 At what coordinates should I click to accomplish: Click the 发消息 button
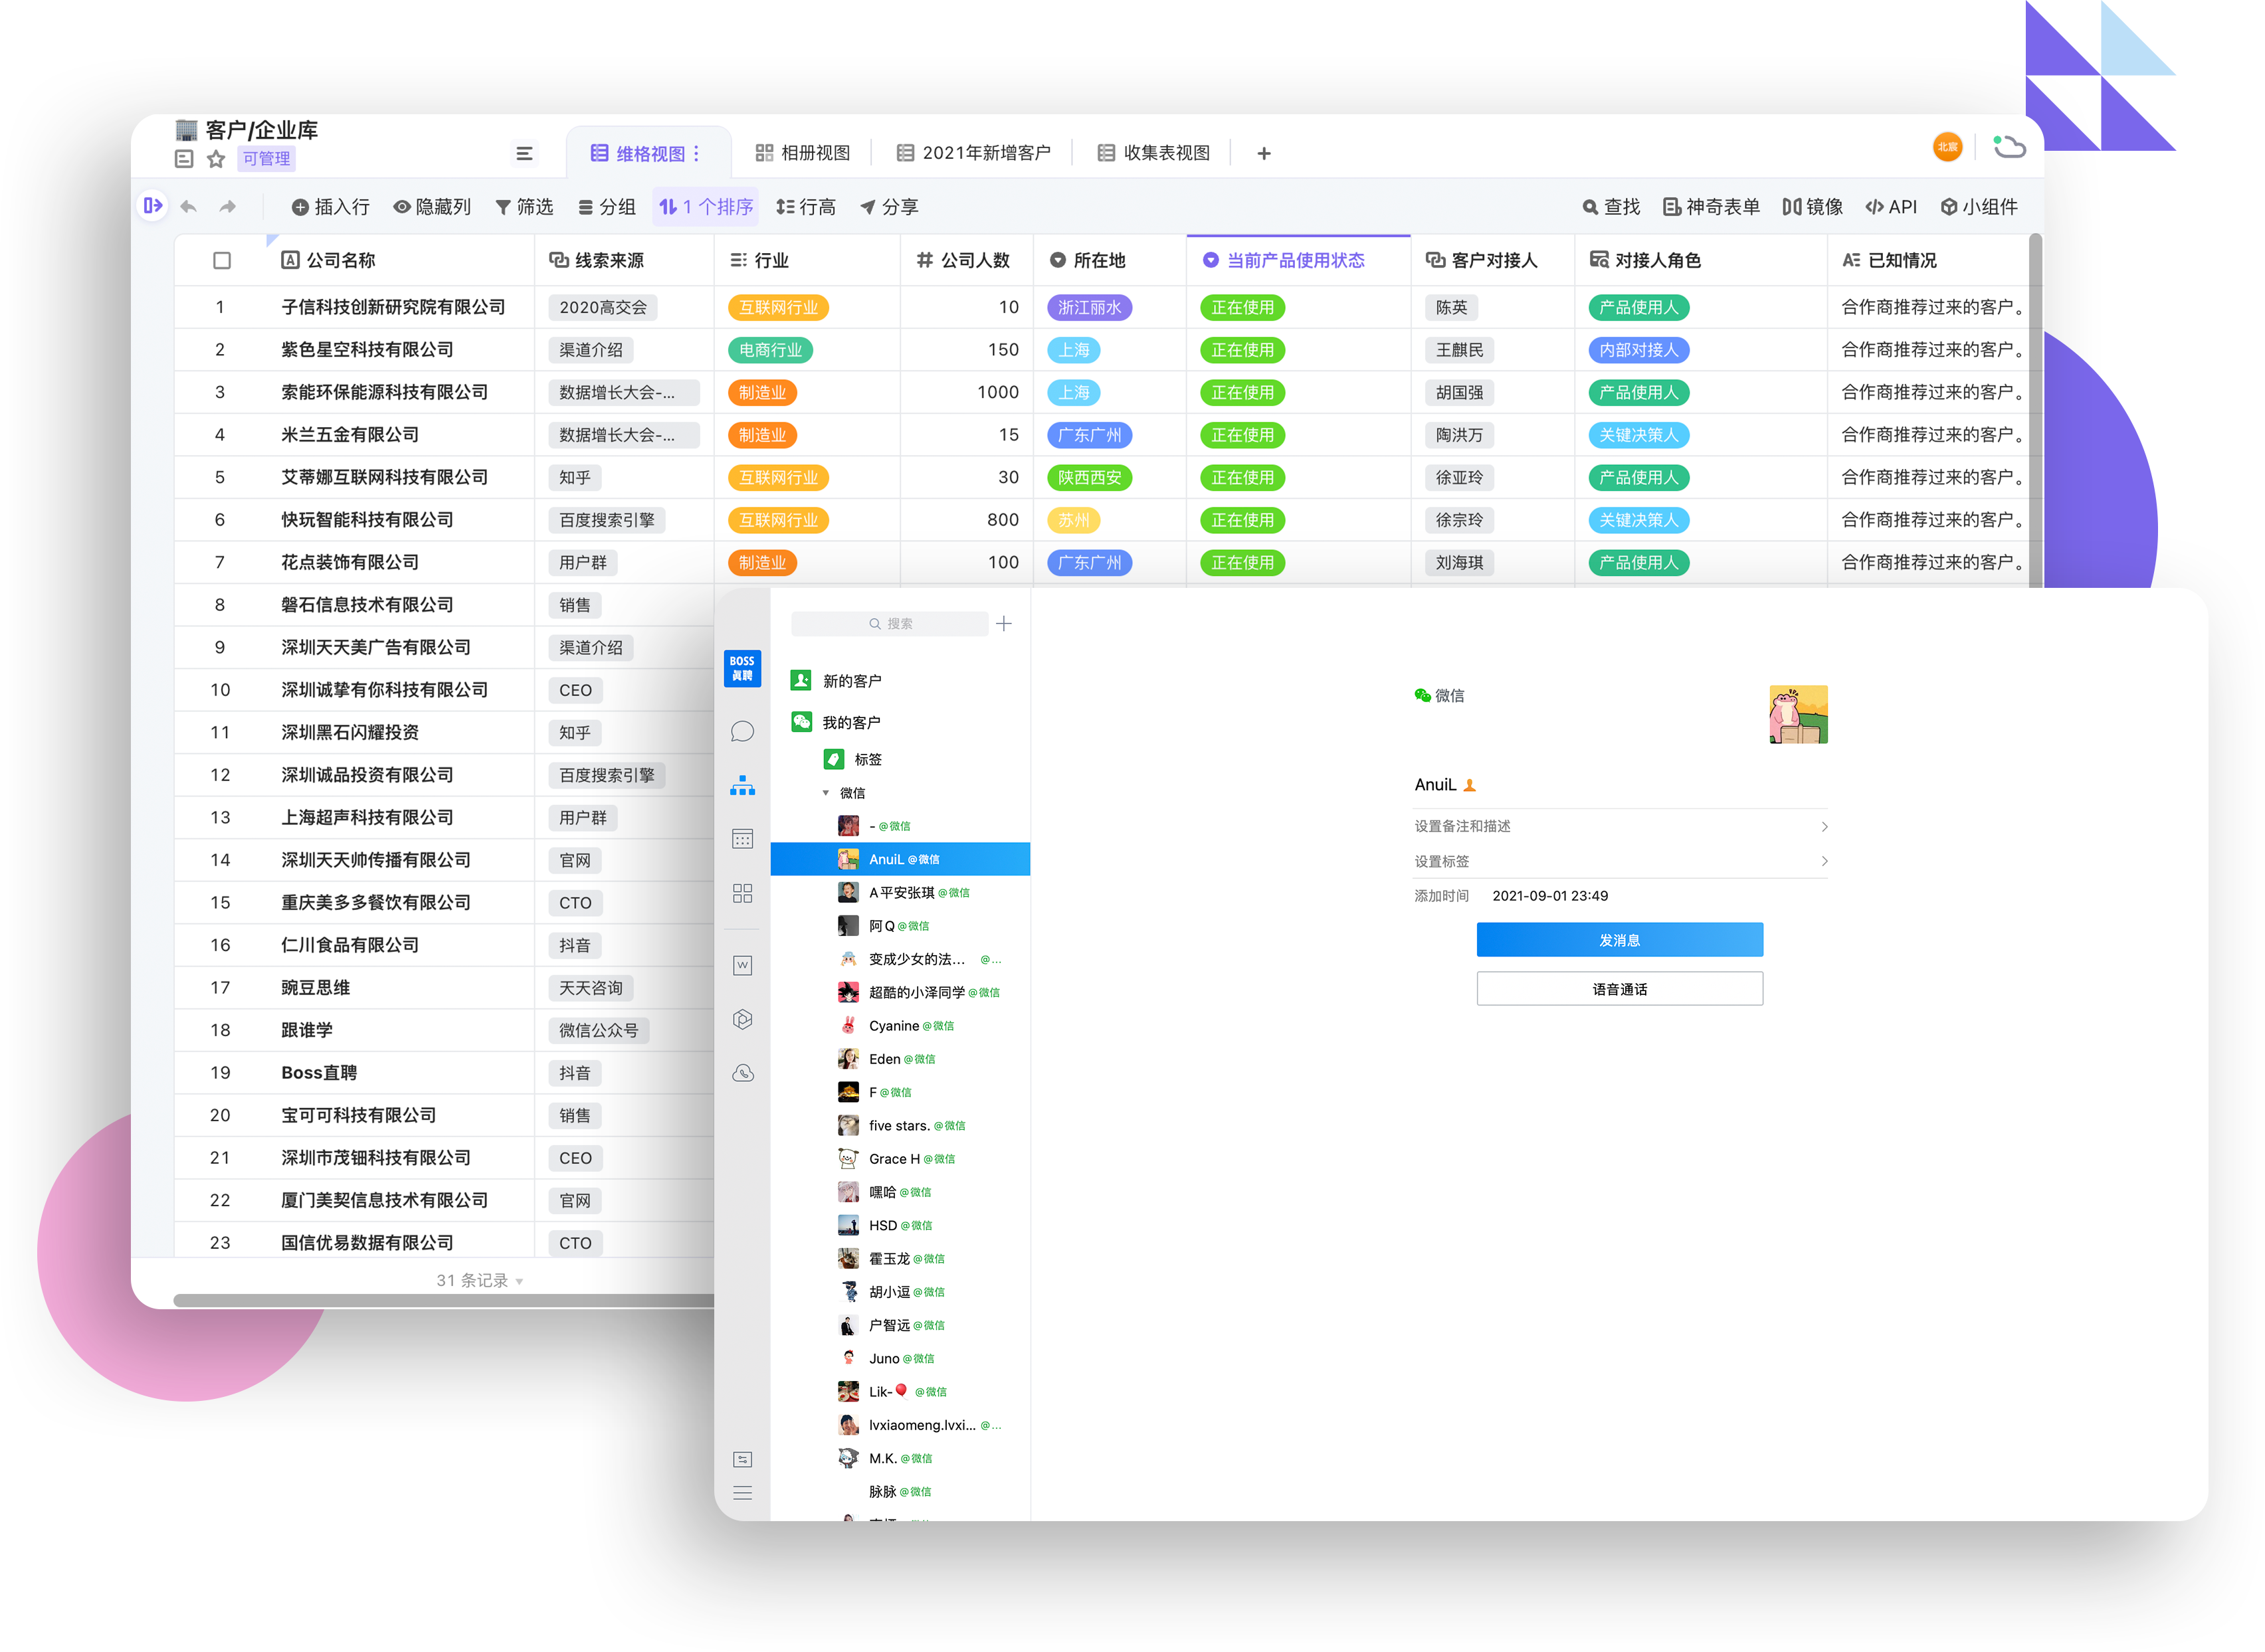1619,940
